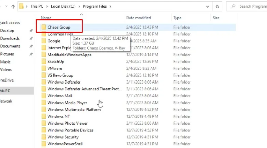Click the SketchUp folder icon

44,62
